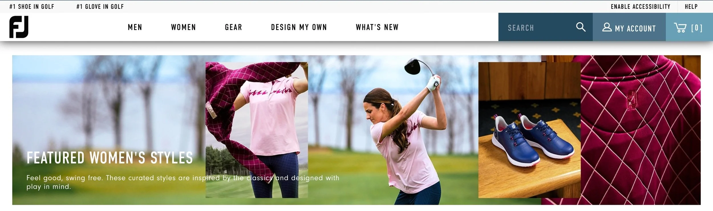Open the Help link
The height and width of the screenshot is (211, 713).
(691, 7)
